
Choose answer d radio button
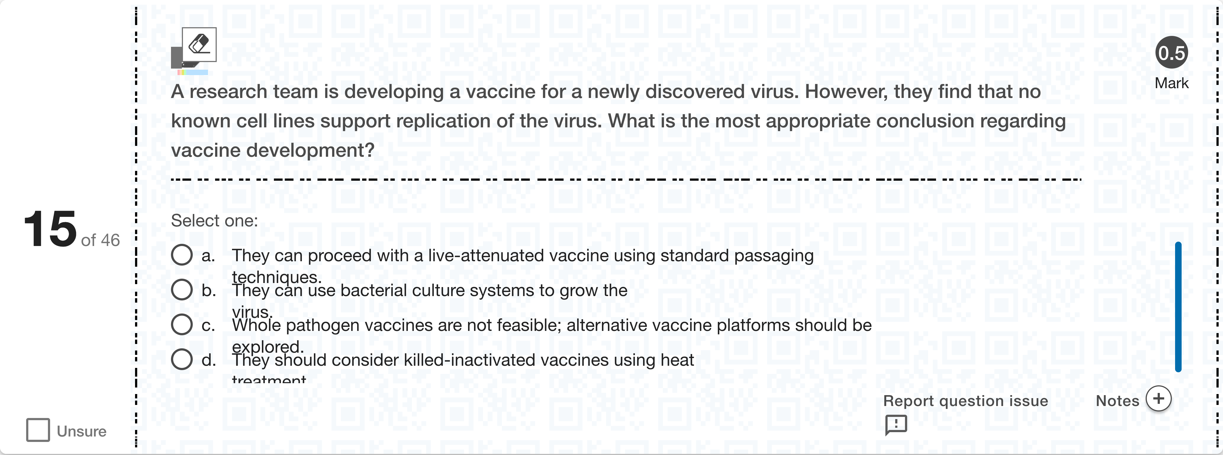[182, 359]
